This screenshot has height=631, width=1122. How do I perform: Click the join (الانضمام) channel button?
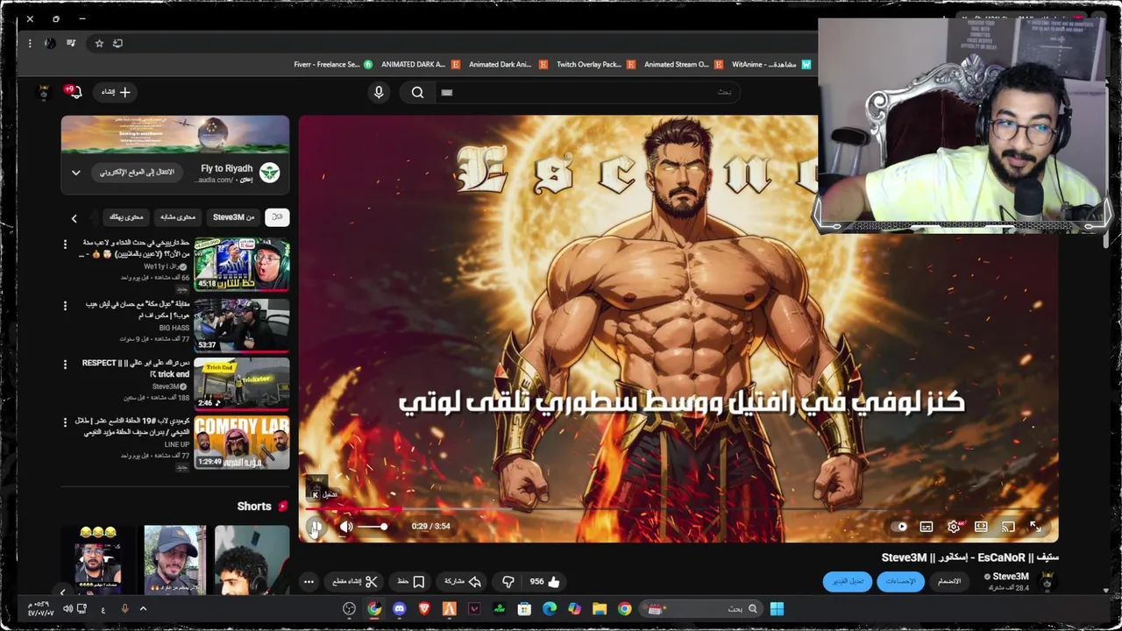(x=949, y=581)
